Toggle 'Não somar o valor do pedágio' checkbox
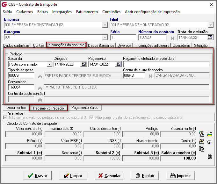217x184 pixels. coord(5,118)
